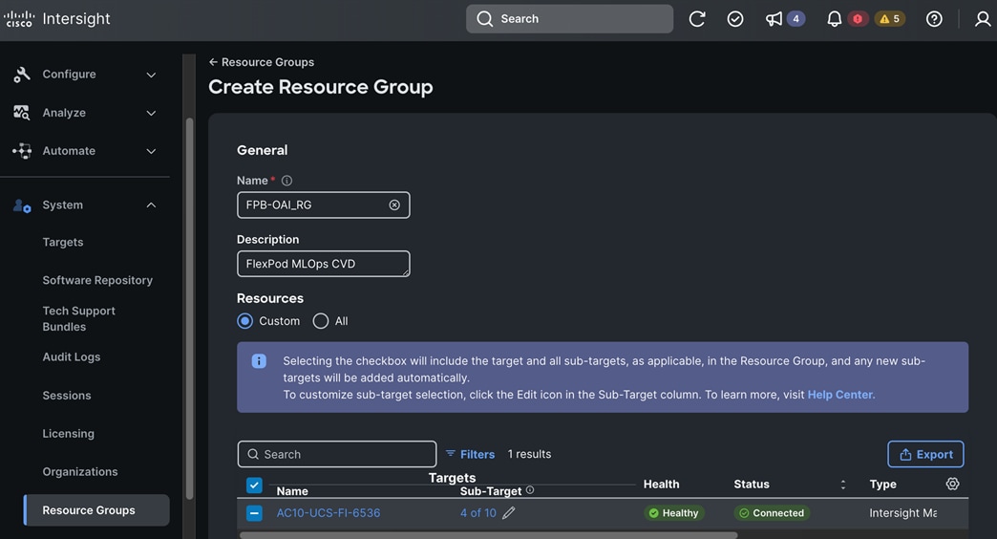Expand the Configure menu chevron
Viewport: 997px width, 539px height.
click(151, 75)
